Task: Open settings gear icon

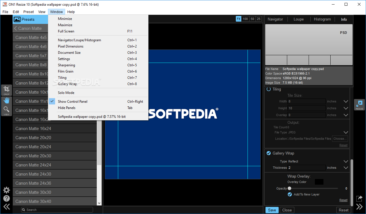Action: (6, 190)
